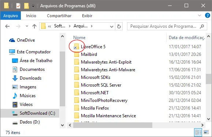Open the address bar history dropdown
Screen dimensions: 212x137
click(x=112, y=26)
